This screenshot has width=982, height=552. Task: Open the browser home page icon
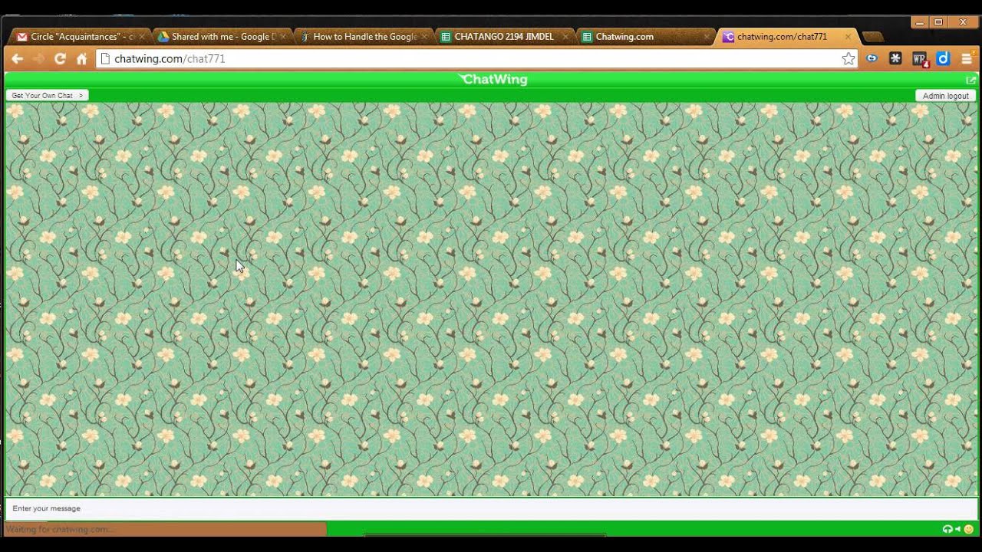81,59
